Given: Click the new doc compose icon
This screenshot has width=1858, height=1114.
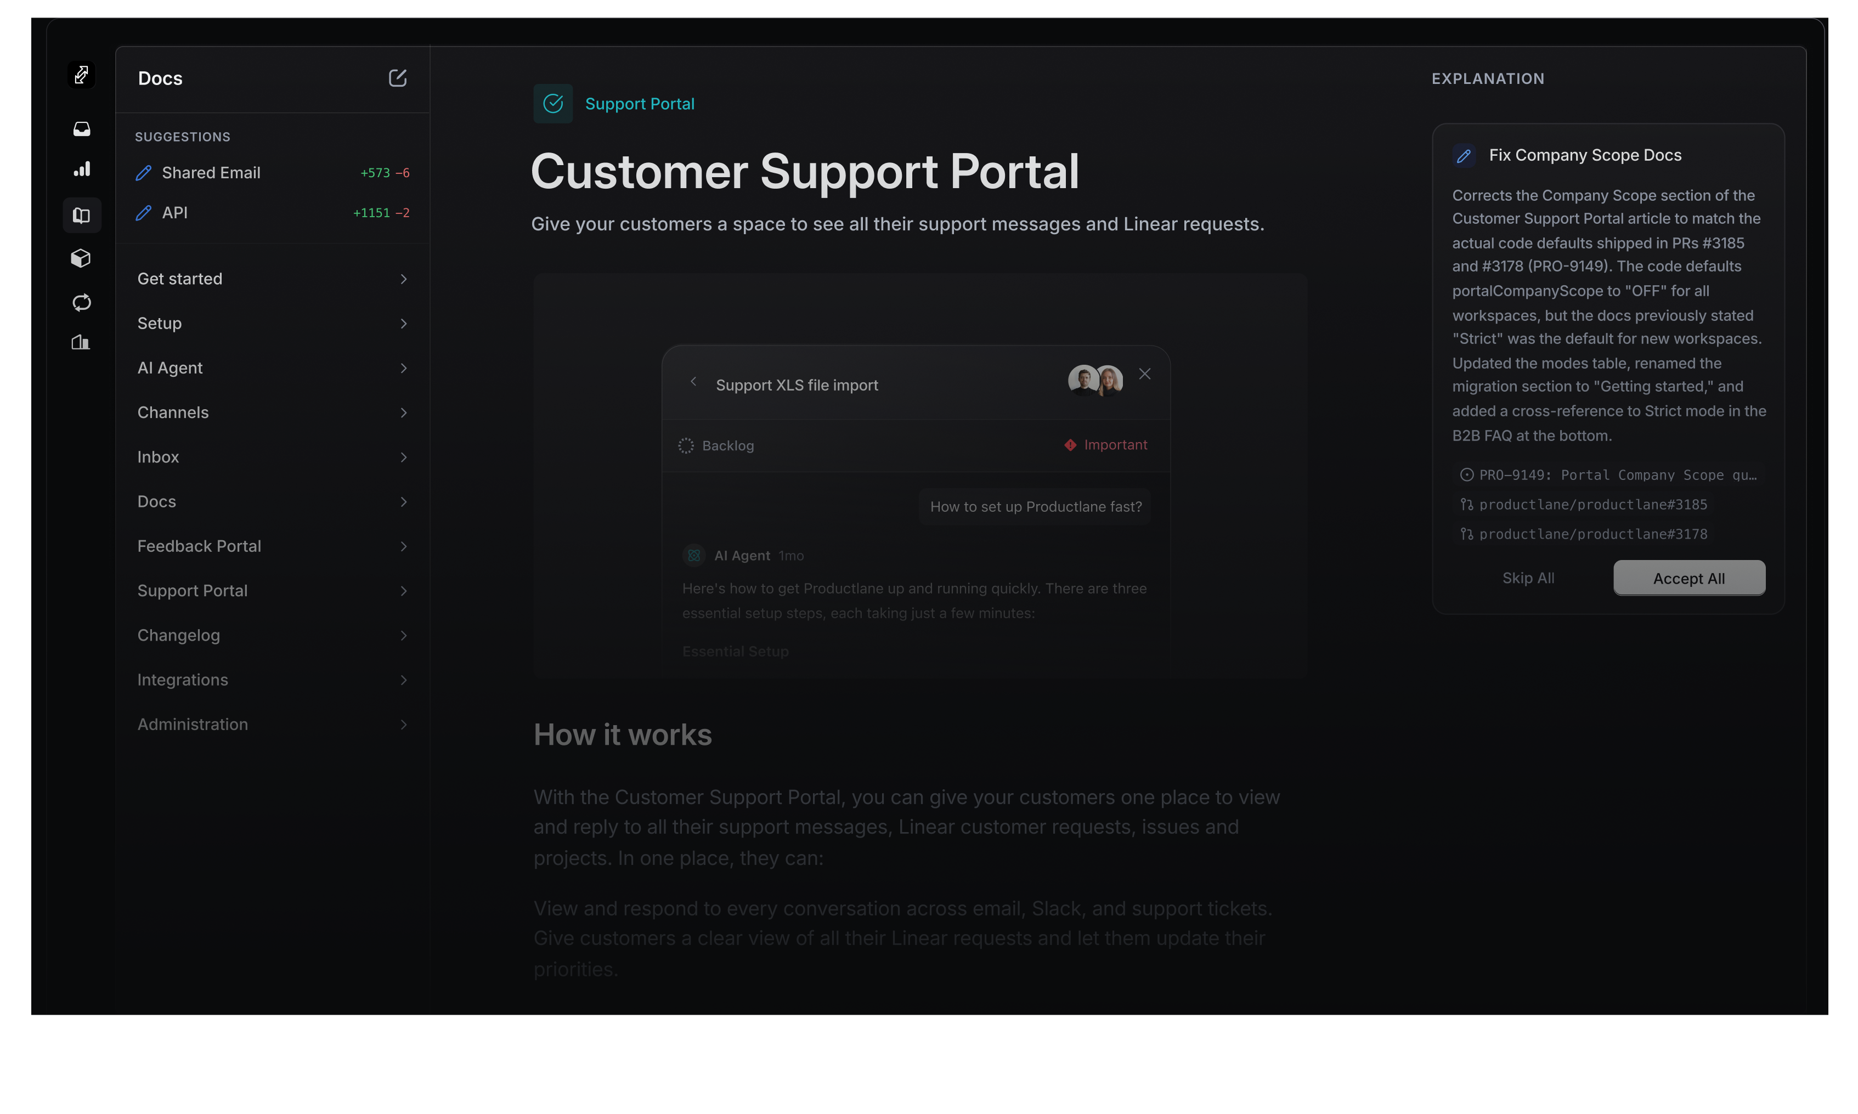Looking at the screenshot, I should click(x=397, y=78).
